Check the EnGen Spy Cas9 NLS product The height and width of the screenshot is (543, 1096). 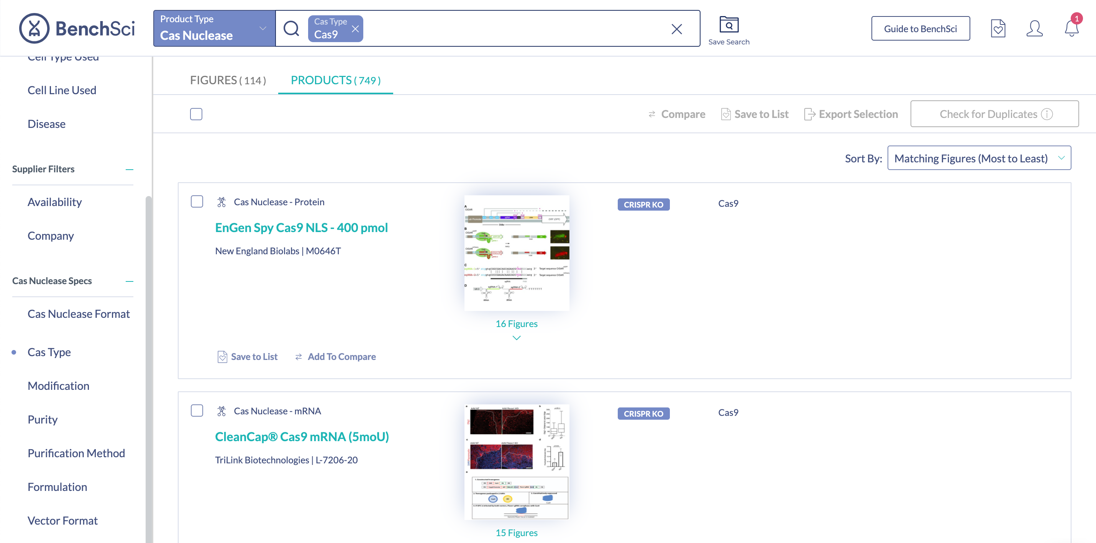(197, 201)
